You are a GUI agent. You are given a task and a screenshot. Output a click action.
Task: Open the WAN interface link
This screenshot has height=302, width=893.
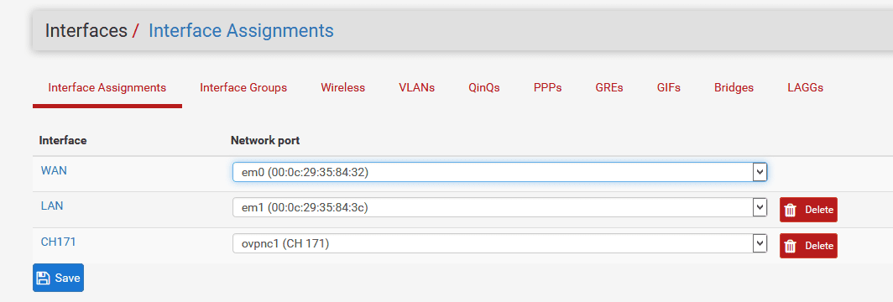point(54,170)
